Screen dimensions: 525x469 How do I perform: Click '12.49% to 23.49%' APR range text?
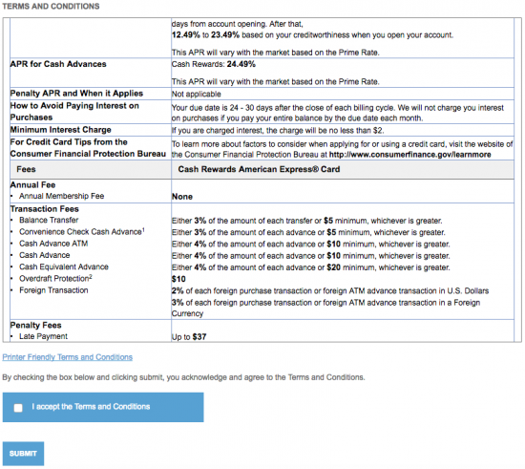pyautogui.click(x=205, y=35)
